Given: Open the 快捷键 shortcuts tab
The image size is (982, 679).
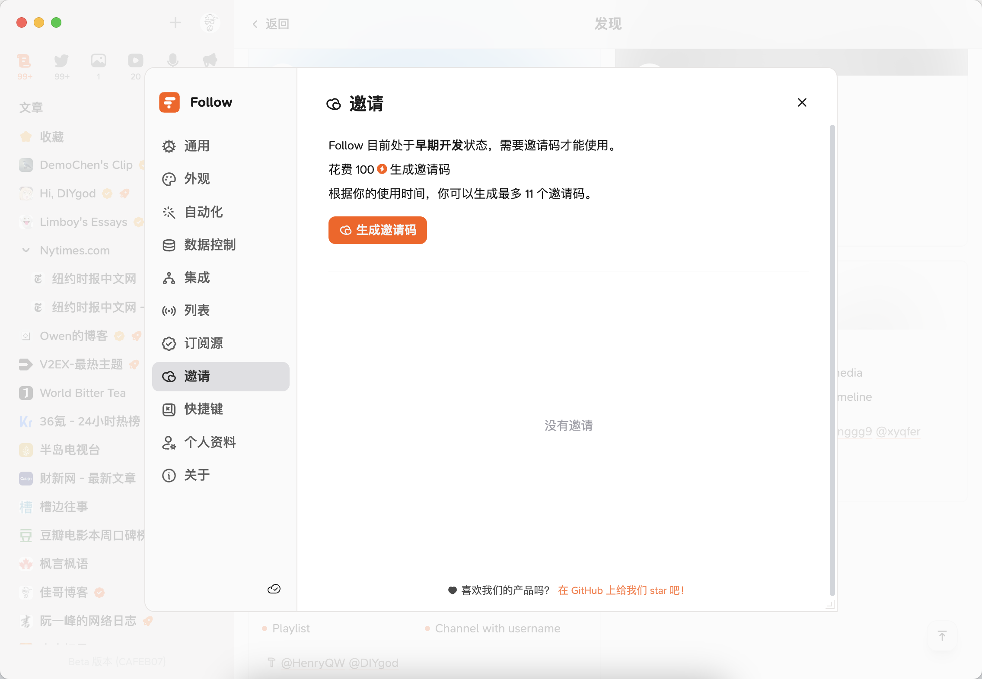Looking at the screenshot, I should click(x=220, y=409).
